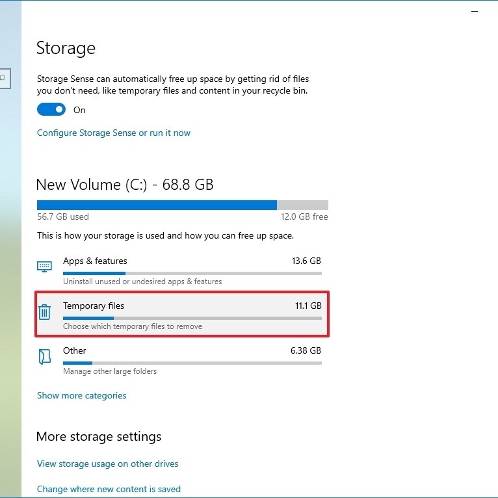This screenshot has height=498, width=498.
Task: Click 'Manage other large folders' text
Action: click(x=110, y=371)
